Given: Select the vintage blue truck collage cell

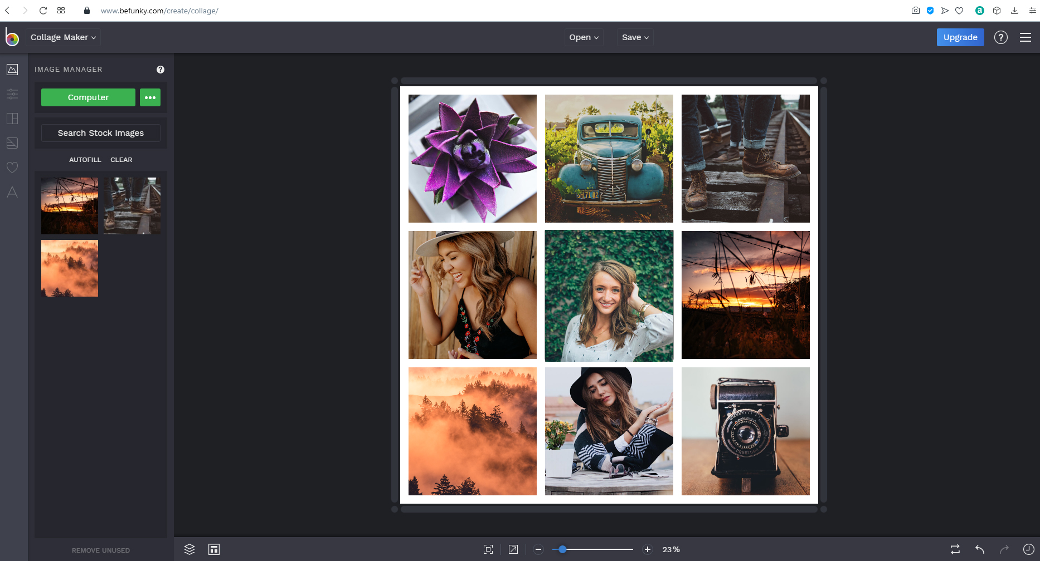Looking at the screenshot, I should (x=609, y=159).
